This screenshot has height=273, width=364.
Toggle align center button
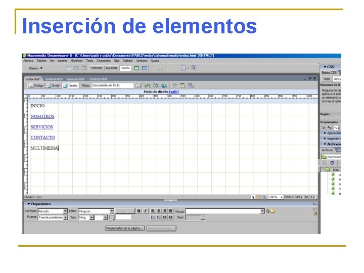159,211
